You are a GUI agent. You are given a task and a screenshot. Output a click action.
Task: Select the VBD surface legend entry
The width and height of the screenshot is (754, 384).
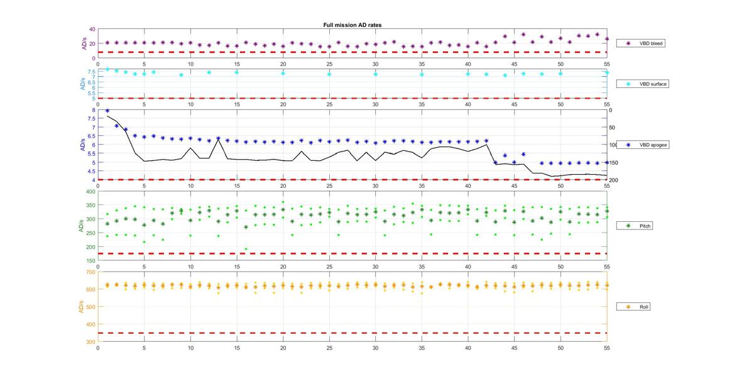point(642,84)
